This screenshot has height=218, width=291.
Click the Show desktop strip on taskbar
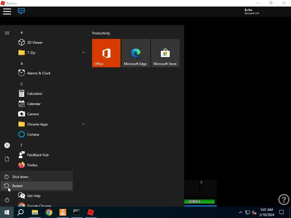click(290, 212)
